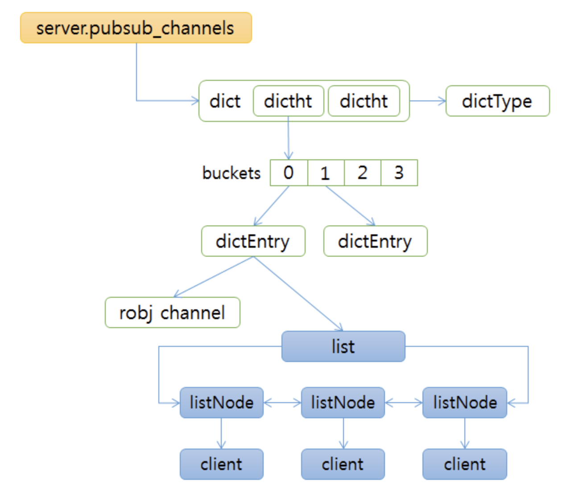Select bucket cell 3
Image resolution: width=571 pixels, height=491 pixels.
399,172
